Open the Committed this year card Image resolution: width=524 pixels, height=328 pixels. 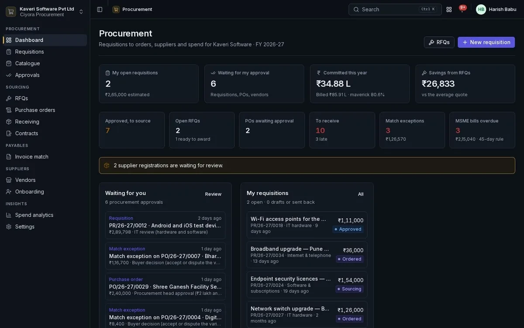(x=360, y=84)
